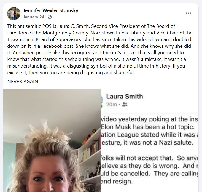Click the NEVER AGAIN. text line
The width and height of the screenshot is (202, 192).
tap(23, 81)
